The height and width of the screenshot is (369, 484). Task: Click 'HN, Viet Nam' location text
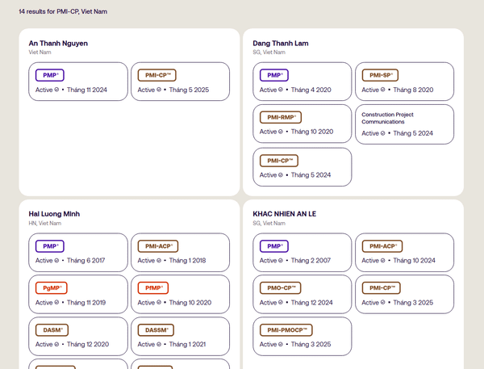(44, 223)
